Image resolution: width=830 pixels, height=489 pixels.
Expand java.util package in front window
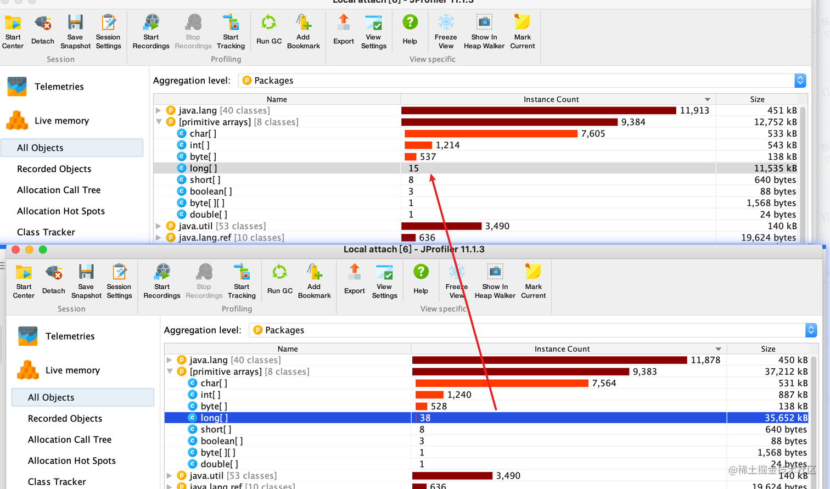click(169, 475)
